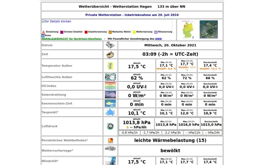The image size is (264, 165).
Task: Click the lilac Hitzewarnung legend swatch
Action: 156,32
